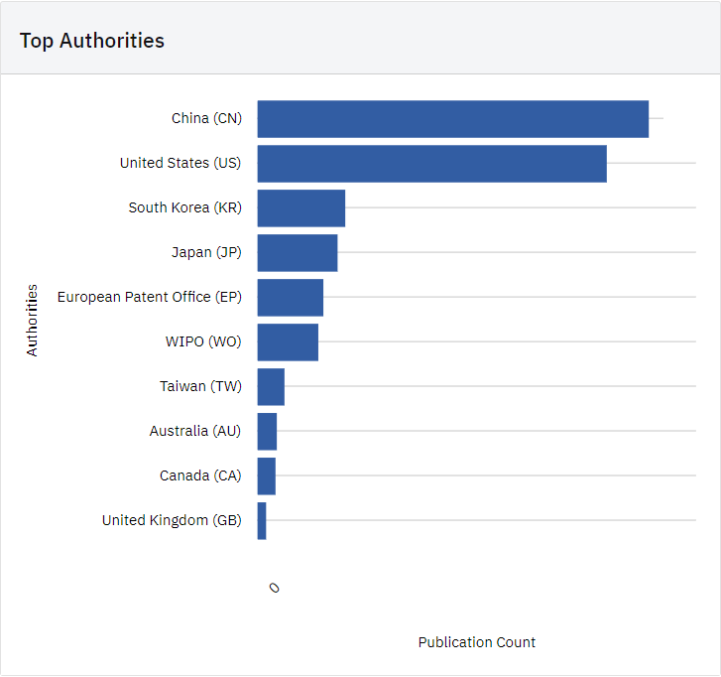Select the Australia (AU) bar
Screen dimensions: 721x677
[267, 432]
